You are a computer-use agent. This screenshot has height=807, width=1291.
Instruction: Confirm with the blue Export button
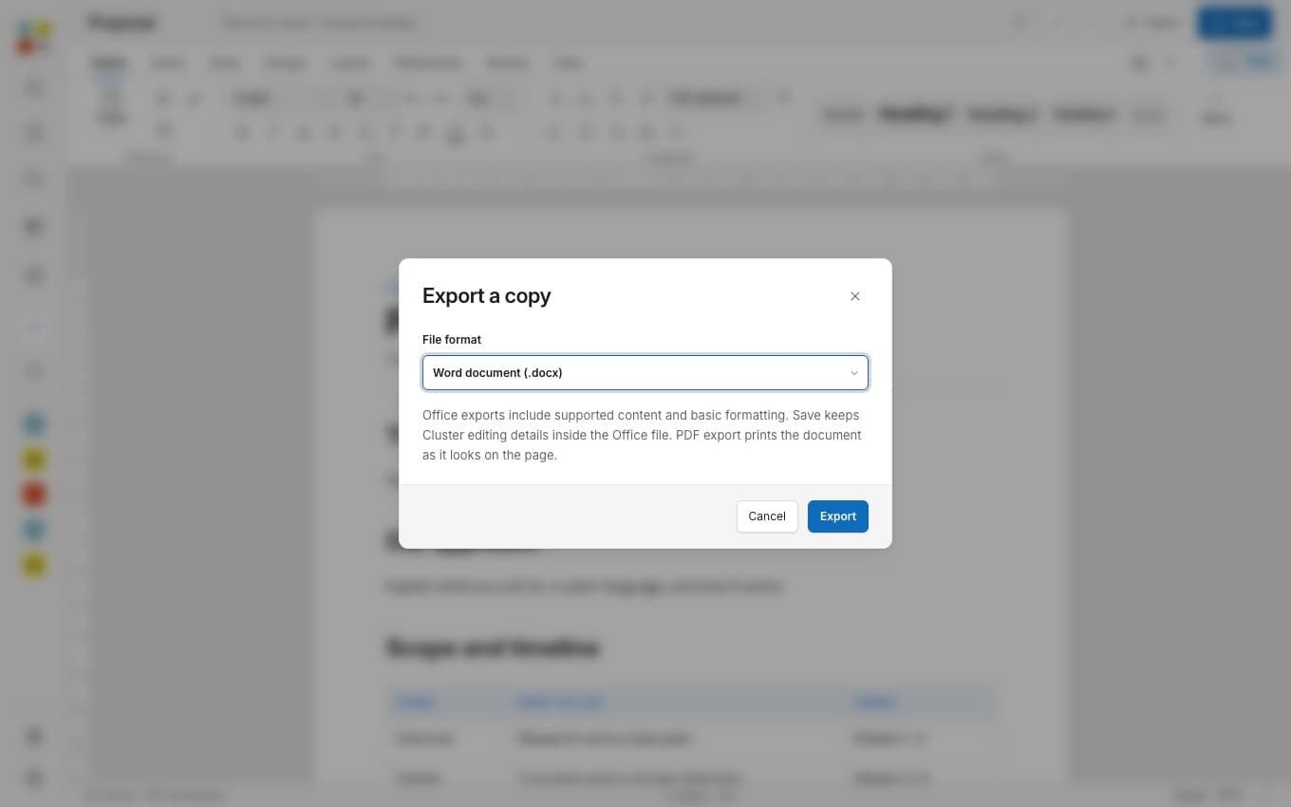(838, 516)
